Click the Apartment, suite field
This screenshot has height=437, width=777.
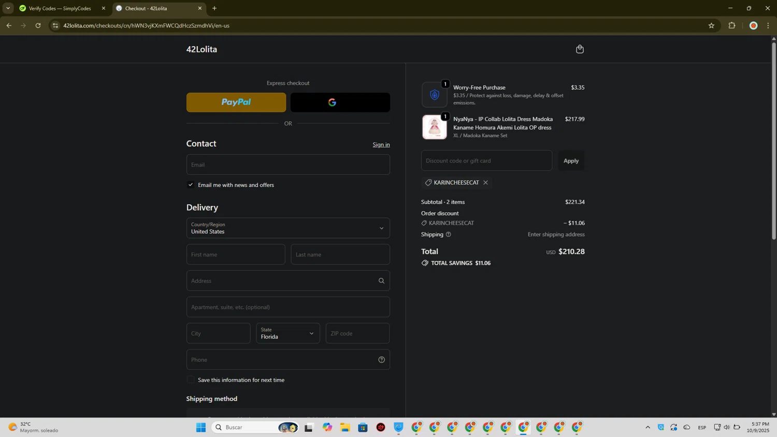tap(288, 307)
